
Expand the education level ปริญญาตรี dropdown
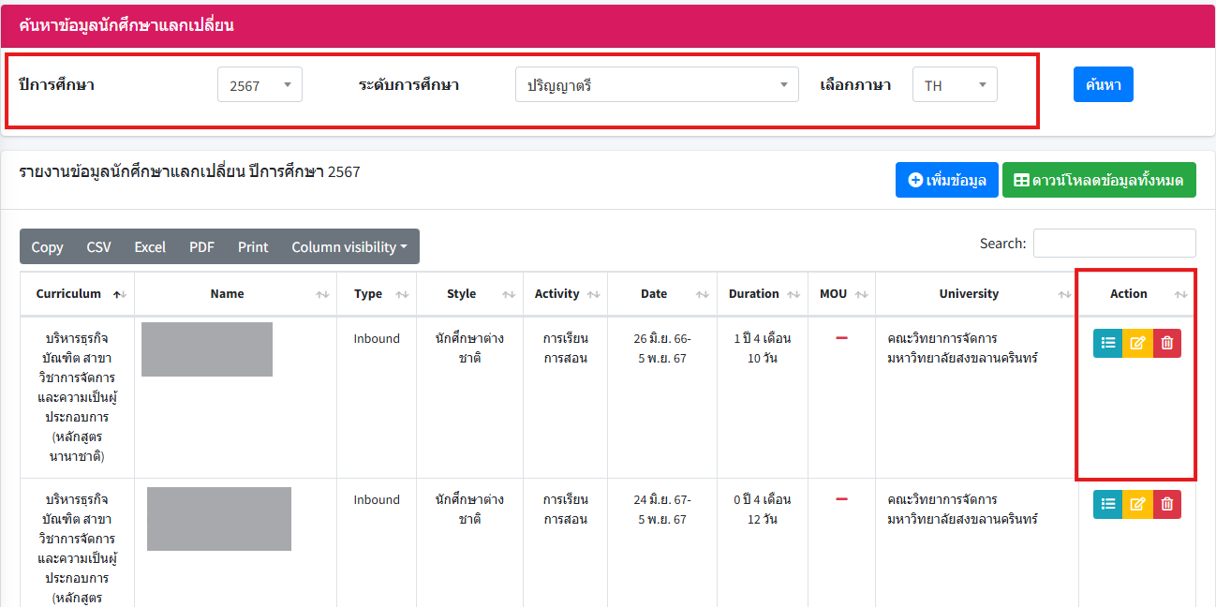(x=656, y=85)
